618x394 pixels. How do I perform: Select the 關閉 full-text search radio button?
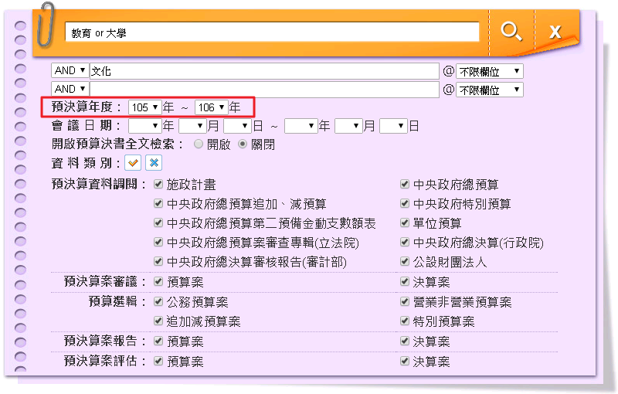click(x=243, y=144)
